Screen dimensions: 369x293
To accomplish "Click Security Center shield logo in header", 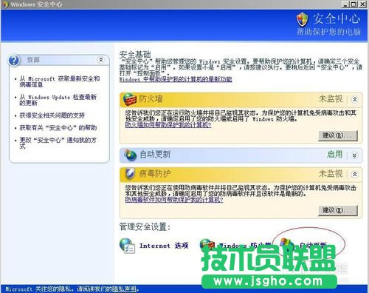I will click(303, 20).
